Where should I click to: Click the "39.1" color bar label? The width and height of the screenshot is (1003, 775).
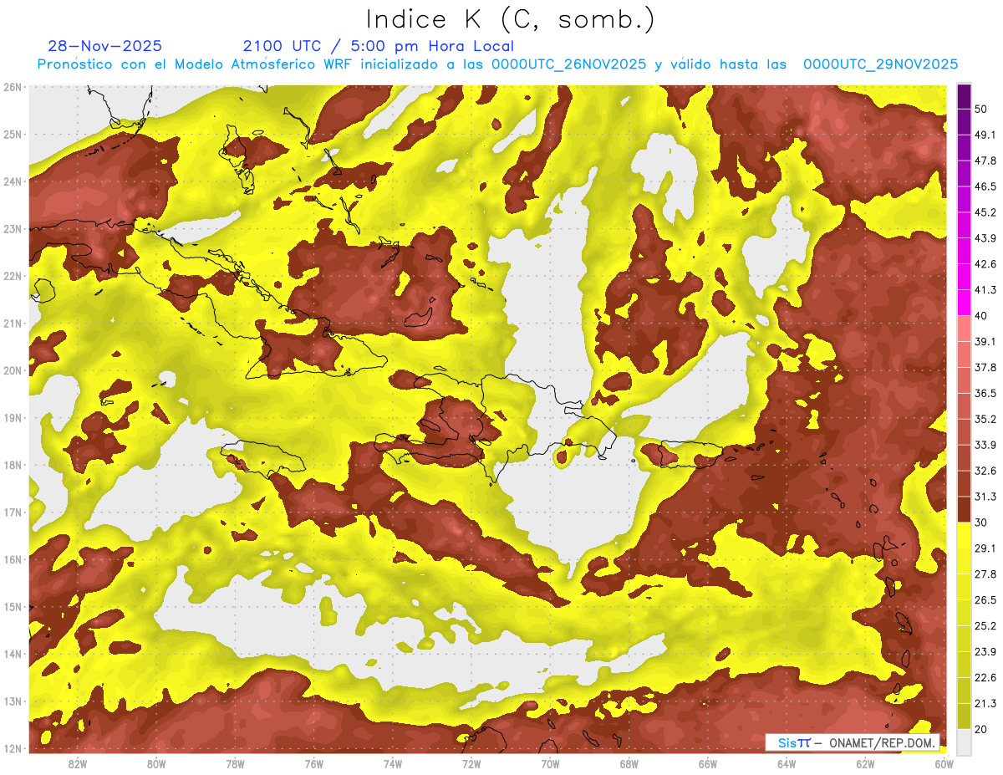click(x=985, y=341)
